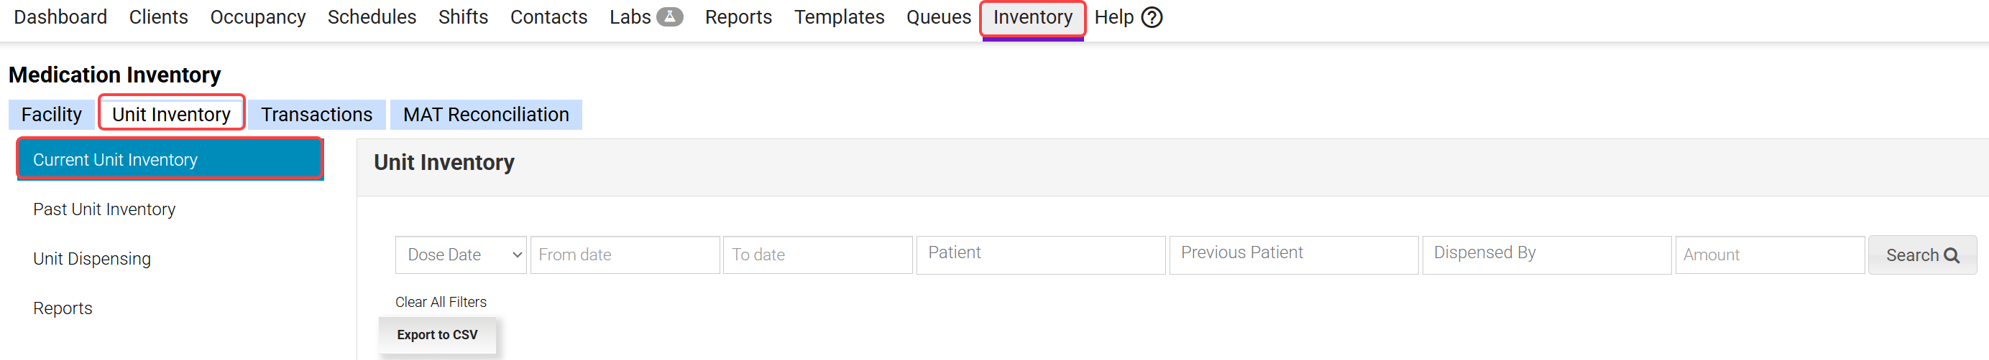
Task: Open the Occupancy page
Action: pos(258,17)
